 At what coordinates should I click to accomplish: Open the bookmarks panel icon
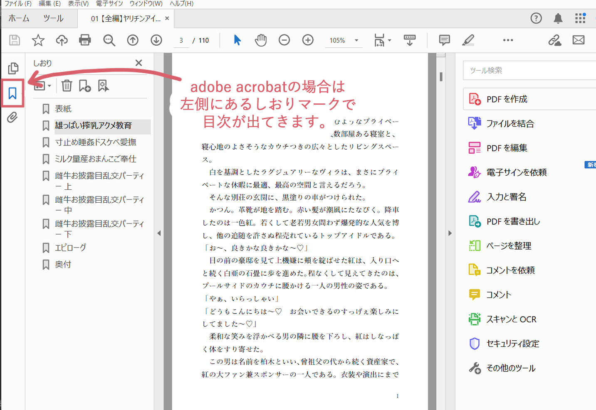(x=12, y=93)
